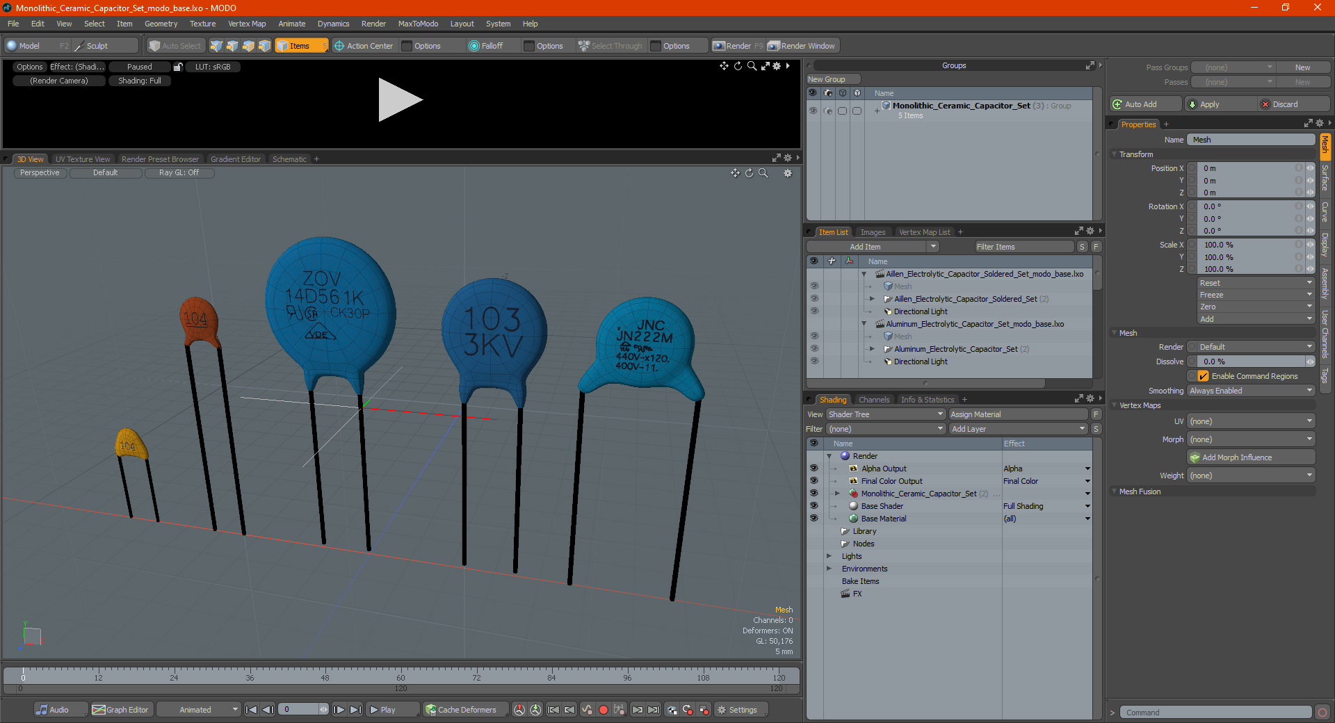Toggle Options checkbox next to Action Center

[407, 46]
